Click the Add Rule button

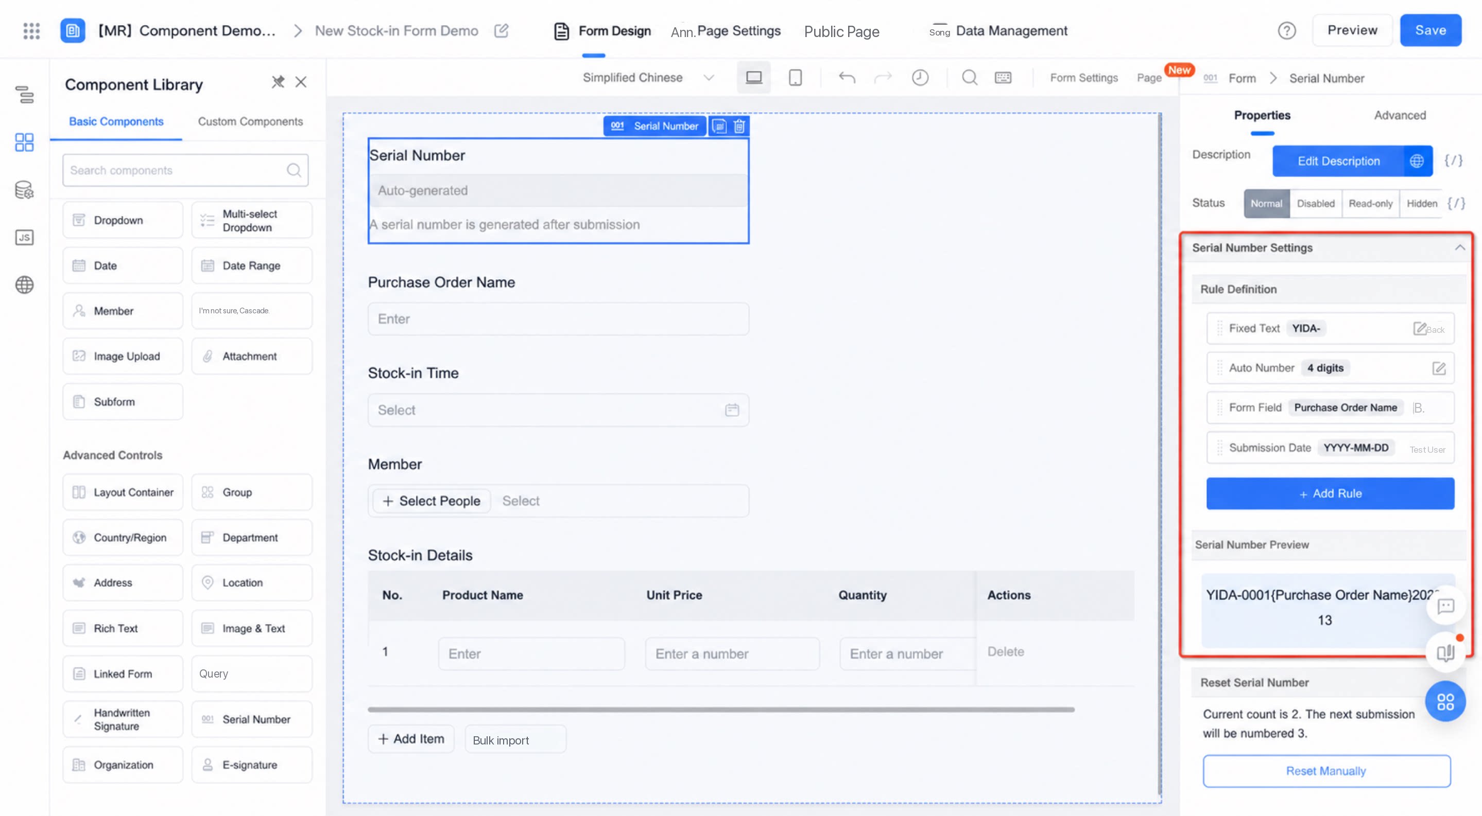[1330, 493]
